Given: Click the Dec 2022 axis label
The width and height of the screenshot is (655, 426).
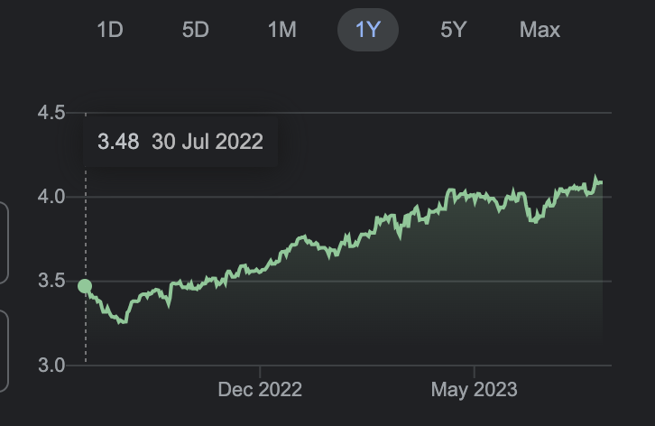Looking at the screenshot, I should (260, 390).
